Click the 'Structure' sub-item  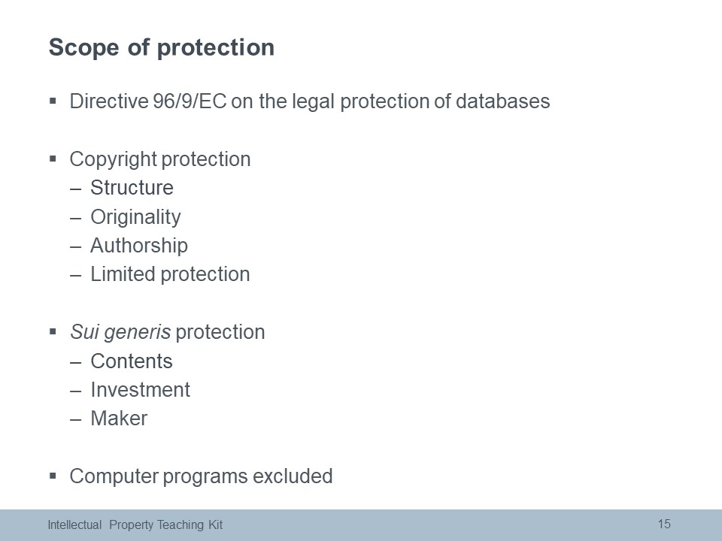(x=132, y=188)
